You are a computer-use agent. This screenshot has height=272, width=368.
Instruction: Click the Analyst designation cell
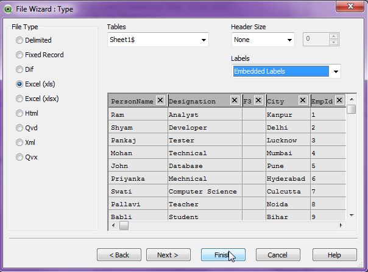pyautogui.click(x=205, y=115)
